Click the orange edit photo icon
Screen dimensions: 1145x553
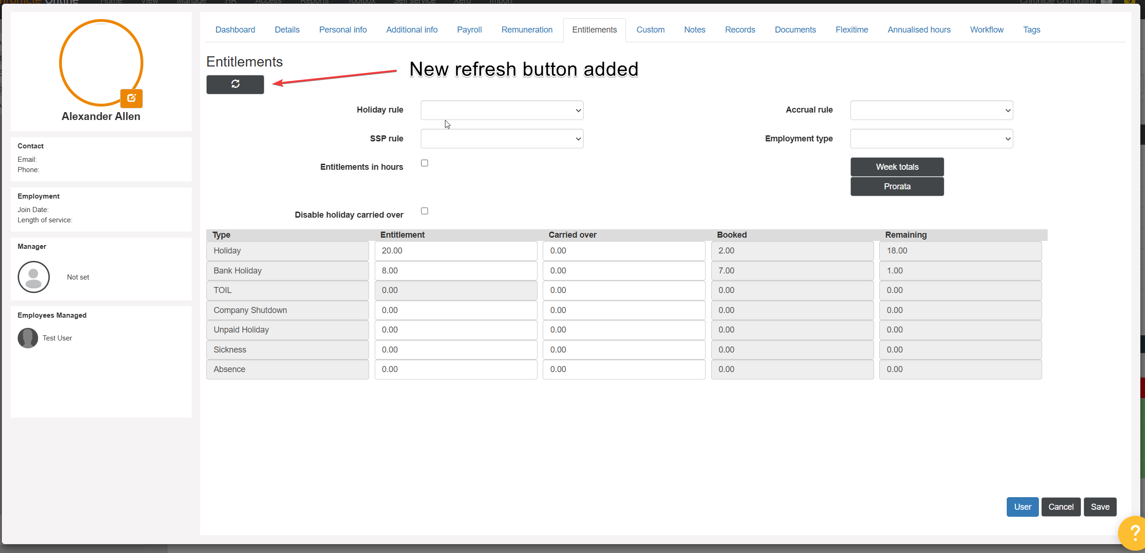(x=131, y=98)
